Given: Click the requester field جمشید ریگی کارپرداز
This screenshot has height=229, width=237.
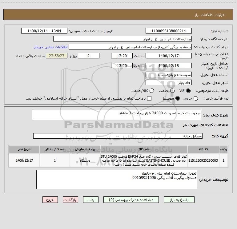Looking at the screenshot, I should click(x=130, y=47).
